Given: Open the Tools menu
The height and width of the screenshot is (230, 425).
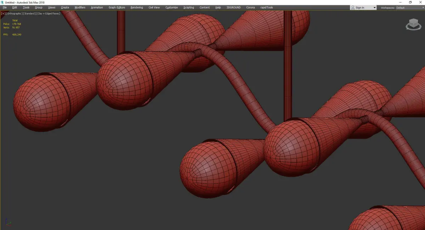Looking at the screenshot, I should coord(26,7).
